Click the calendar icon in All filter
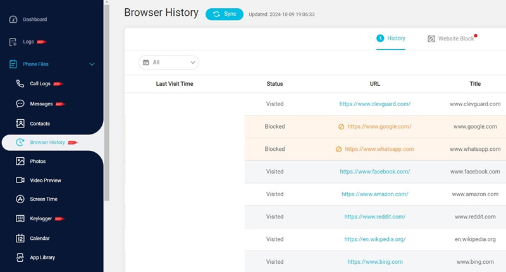The height and width of the screenshot is (272, 506). tap(146, 62)
